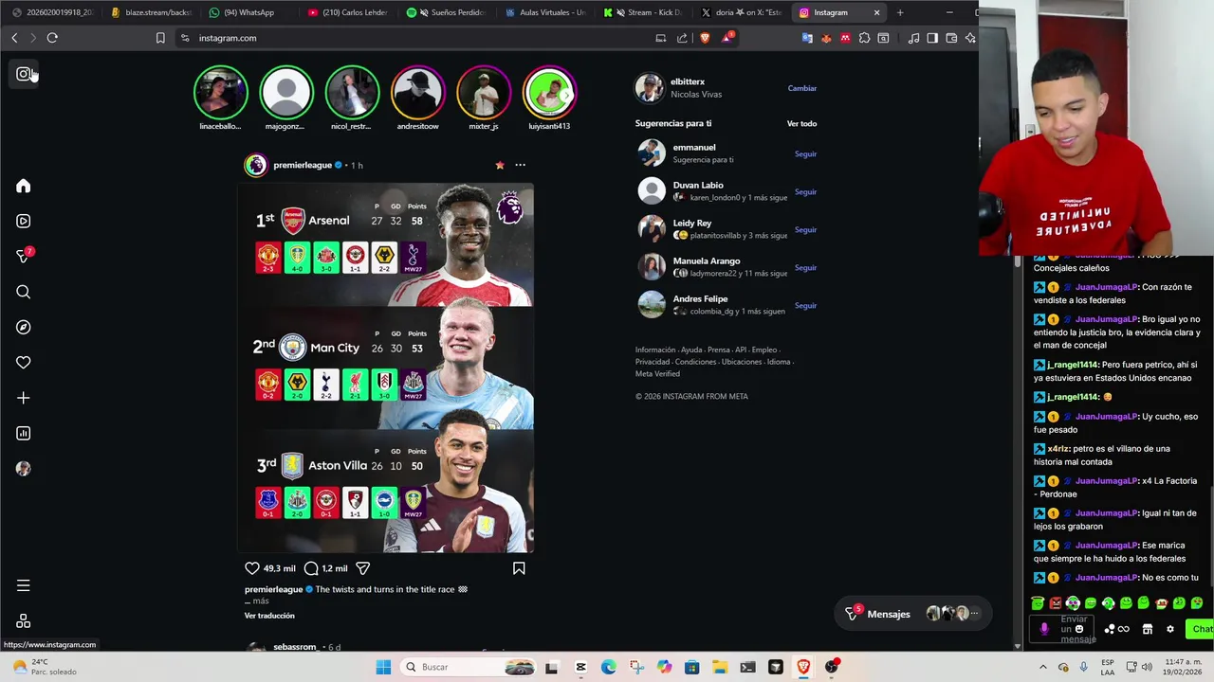This screenshot has width=1214, height=682.
Task: View nicol_restr story
Action: pyautogui.click(x=352, y=92)
